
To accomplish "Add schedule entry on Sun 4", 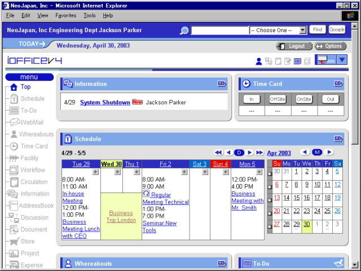I will click(226, 172).
